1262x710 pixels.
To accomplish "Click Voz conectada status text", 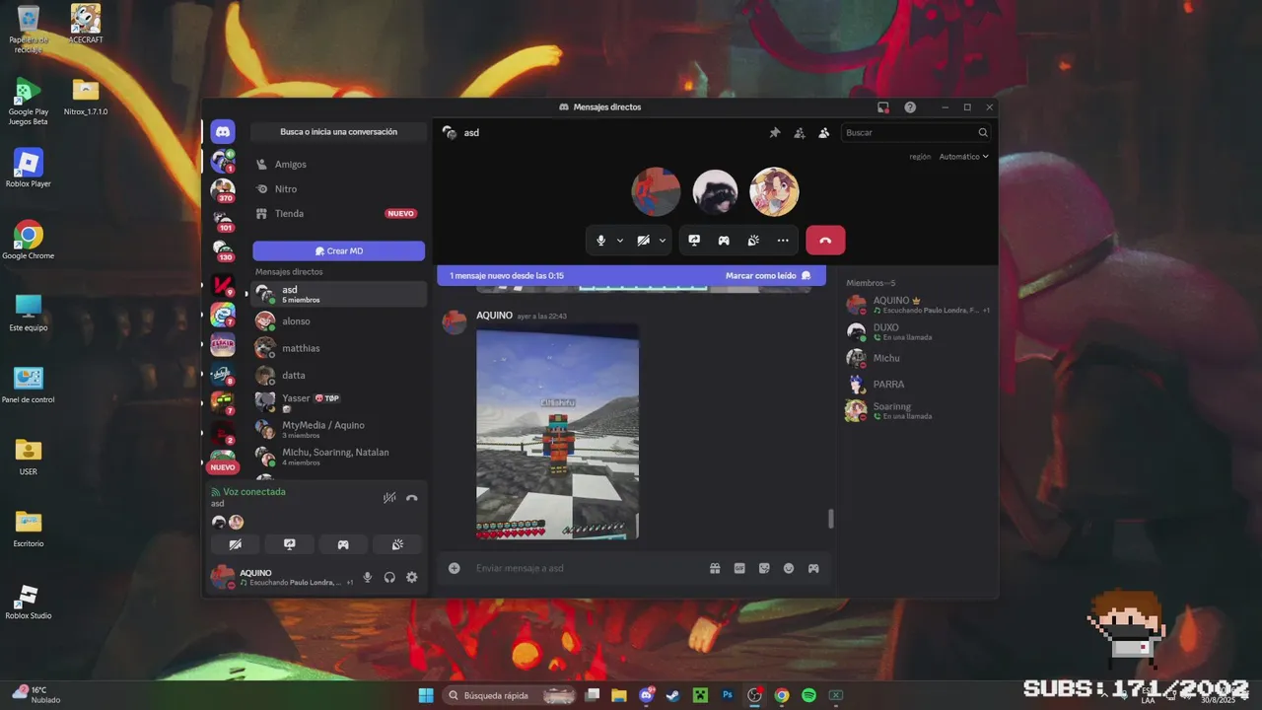I will (254, 492).
